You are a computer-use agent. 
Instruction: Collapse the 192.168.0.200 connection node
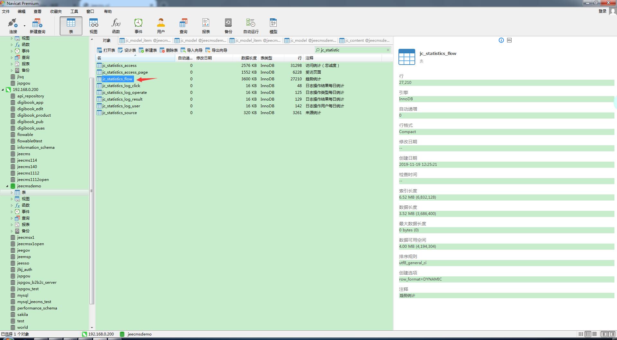click(3, 90)
